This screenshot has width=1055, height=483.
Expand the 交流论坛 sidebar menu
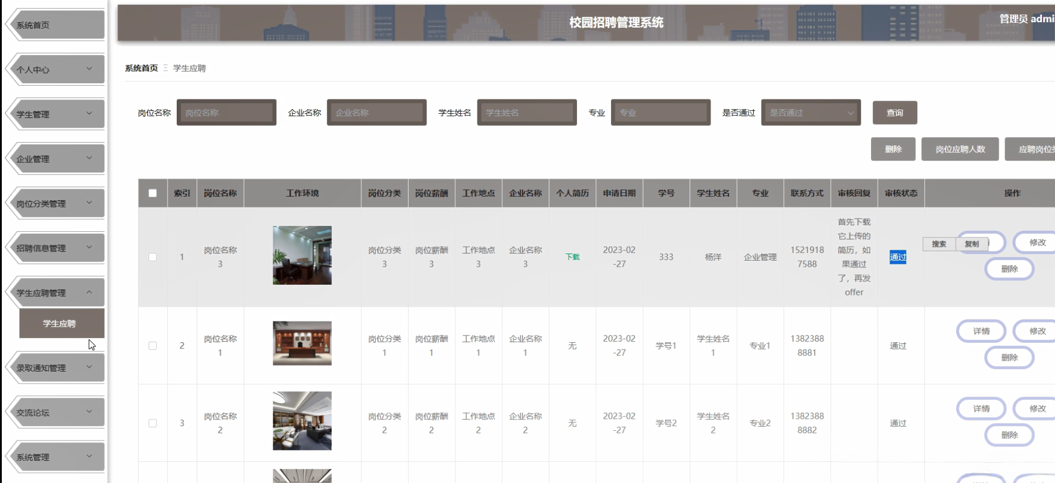coord(55,412)
